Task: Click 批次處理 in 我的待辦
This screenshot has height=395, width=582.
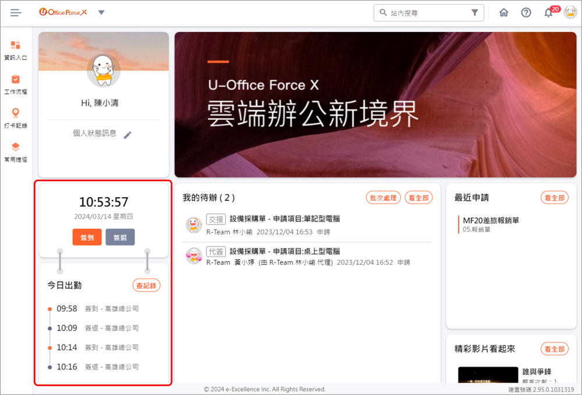Action: pyautogui.click(x=384, y=198)
